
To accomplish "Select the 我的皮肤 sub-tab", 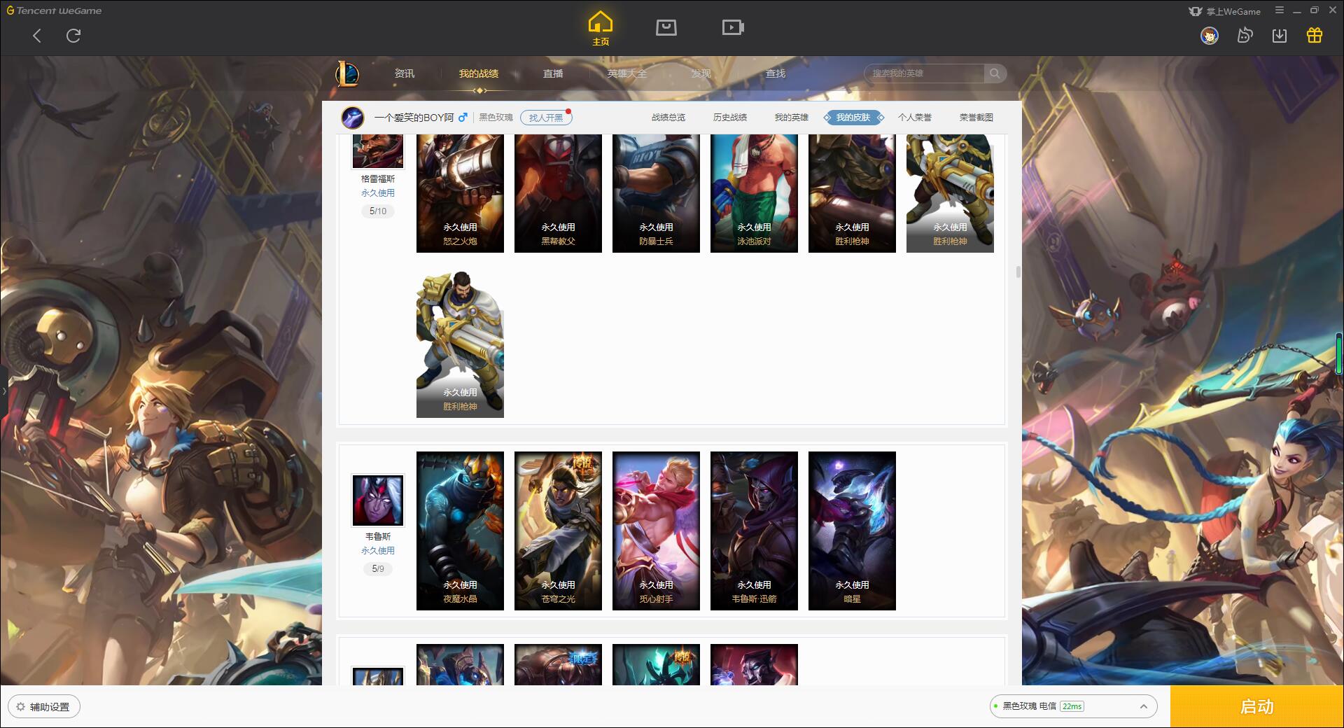I will 853,118.
